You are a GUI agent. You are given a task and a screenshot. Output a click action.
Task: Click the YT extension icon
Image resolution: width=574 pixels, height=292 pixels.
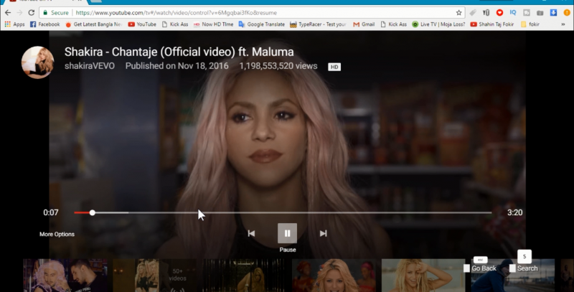(486, 13)
